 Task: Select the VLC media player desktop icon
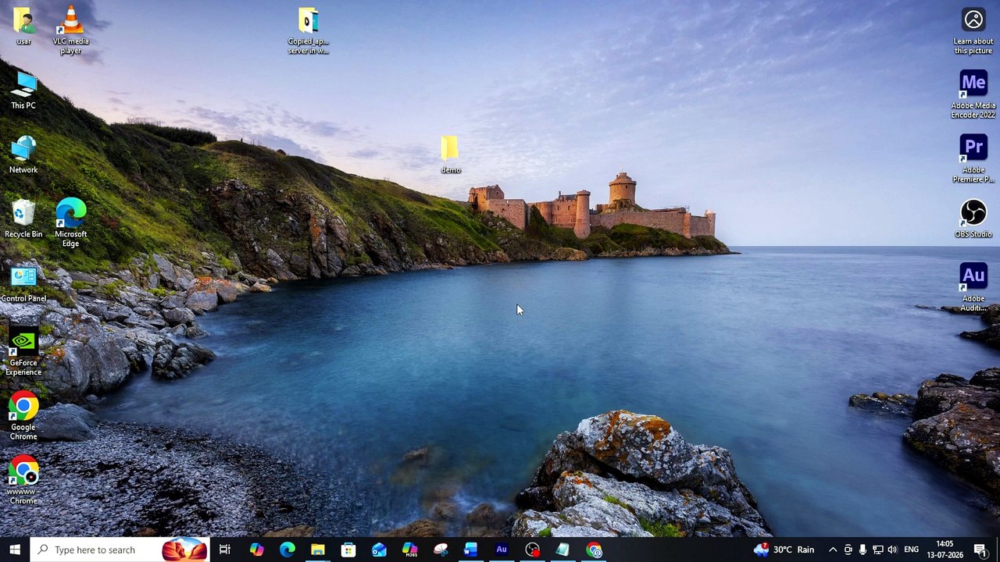[70, 30]
